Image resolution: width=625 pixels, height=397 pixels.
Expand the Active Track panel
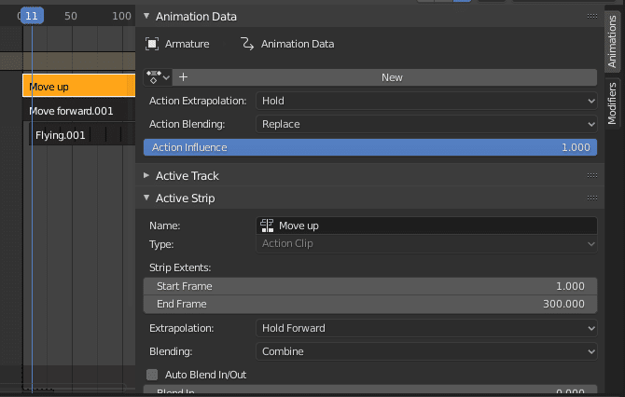pyautogui.click(x=146, y=175)
